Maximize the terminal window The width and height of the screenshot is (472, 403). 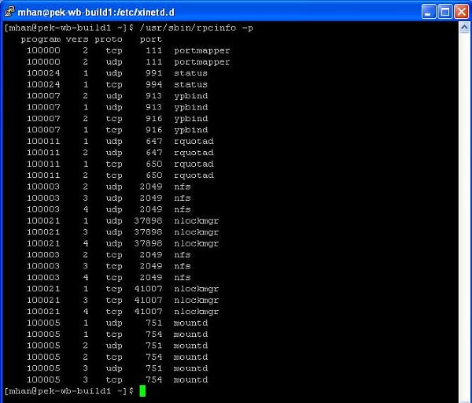pyautogui.click(x=445, y=12)
